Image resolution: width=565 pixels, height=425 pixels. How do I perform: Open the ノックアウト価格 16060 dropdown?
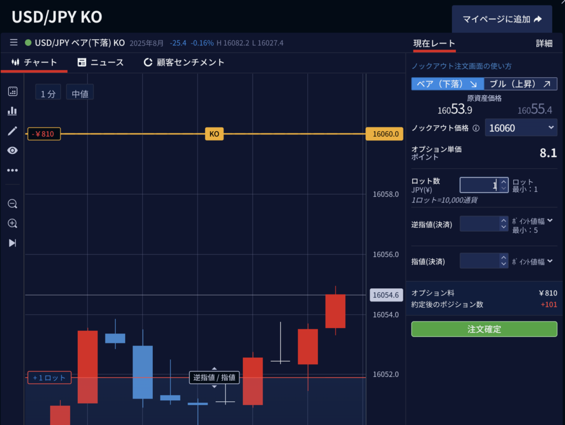[521, 128]
